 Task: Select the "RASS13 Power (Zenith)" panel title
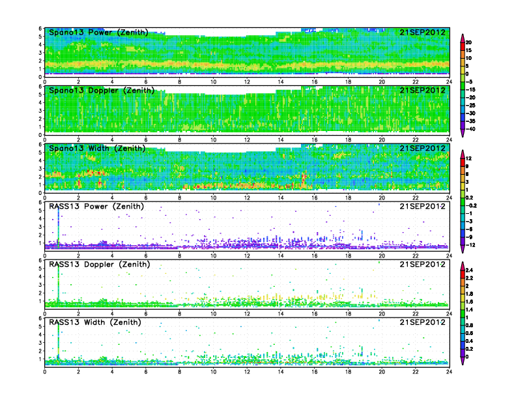96,207
